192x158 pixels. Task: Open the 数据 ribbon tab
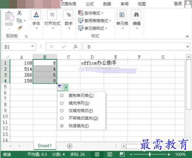107,4
